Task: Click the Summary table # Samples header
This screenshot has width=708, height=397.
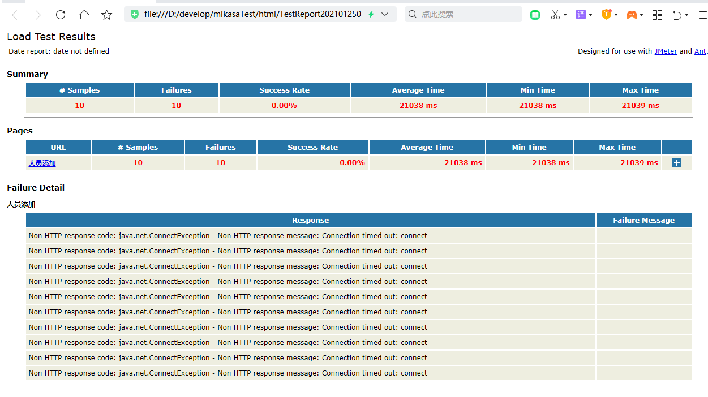Action: [80, 90]
